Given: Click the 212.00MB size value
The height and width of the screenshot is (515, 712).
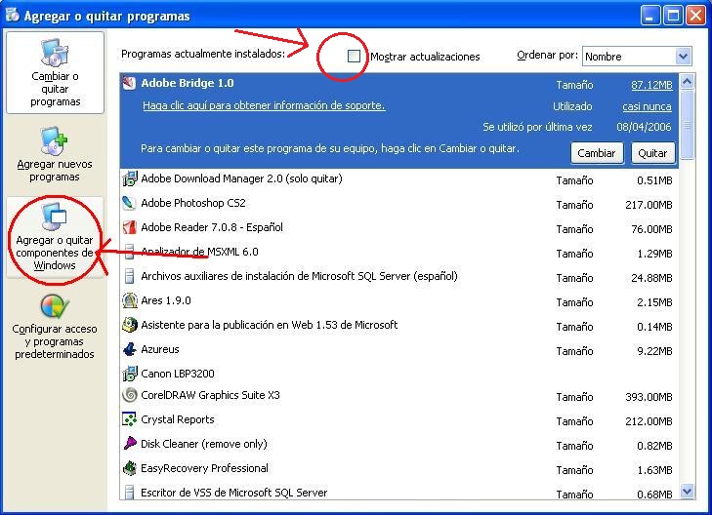Looking at the screenshot, I should [x=649, y=421].
